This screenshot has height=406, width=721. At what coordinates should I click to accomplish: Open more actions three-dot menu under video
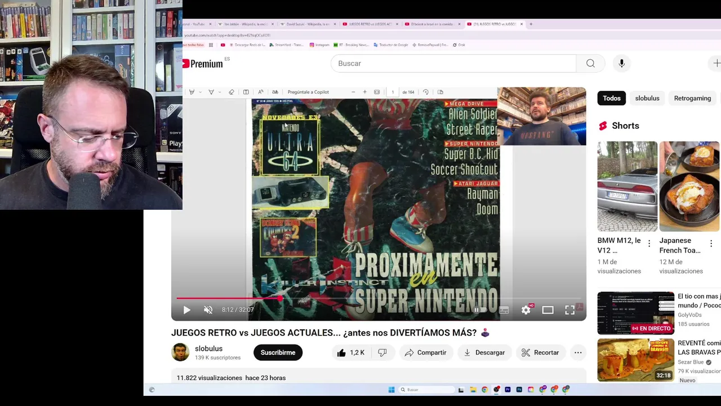point(578,352)
